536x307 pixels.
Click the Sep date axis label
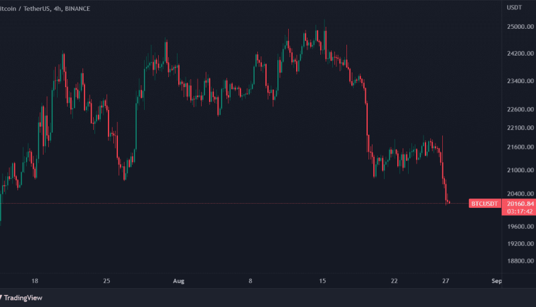(496, 282)
